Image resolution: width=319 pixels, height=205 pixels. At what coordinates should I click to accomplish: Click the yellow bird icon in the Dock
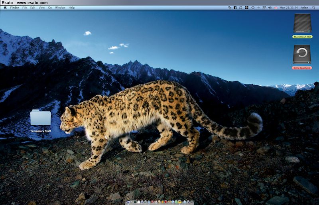pyautogui.click(x=180, y=202)
